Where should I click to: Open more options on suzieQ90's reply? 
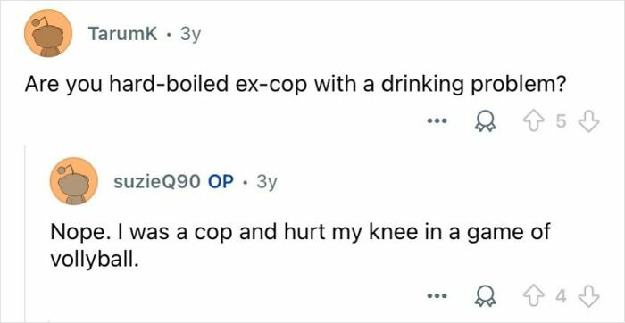[x=437, y=296]
